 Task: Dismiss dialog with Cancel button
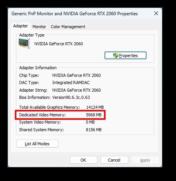pyautogui.click(x=114, y=160)
